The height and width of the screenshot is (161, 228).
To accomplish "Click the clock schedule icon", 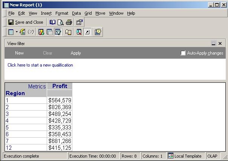I will point(98,32).
